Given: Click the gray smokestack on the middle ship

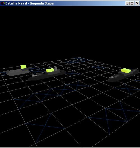Looking at the screenshot, I should coord(56,69).
